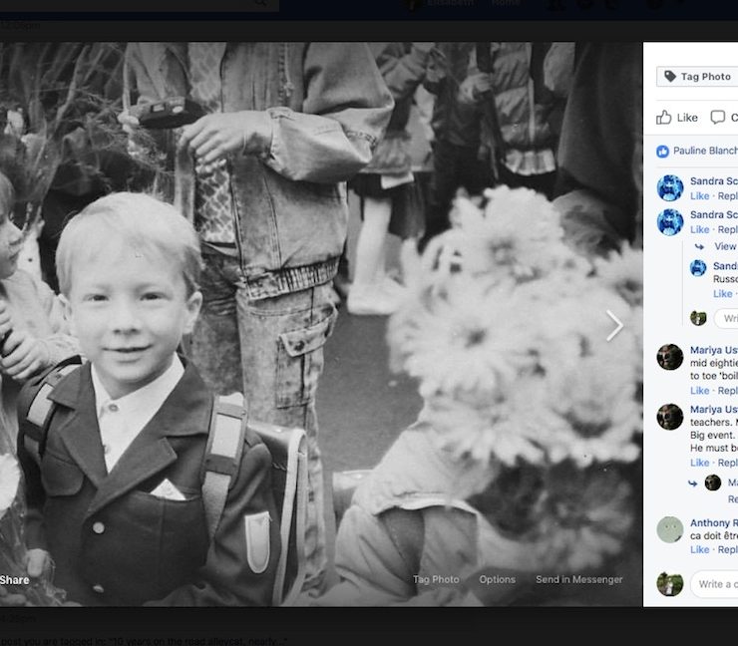Click small avatar beside the Write a reply field
This screenshot has width=738, height=646.
(x=698, y=319)
